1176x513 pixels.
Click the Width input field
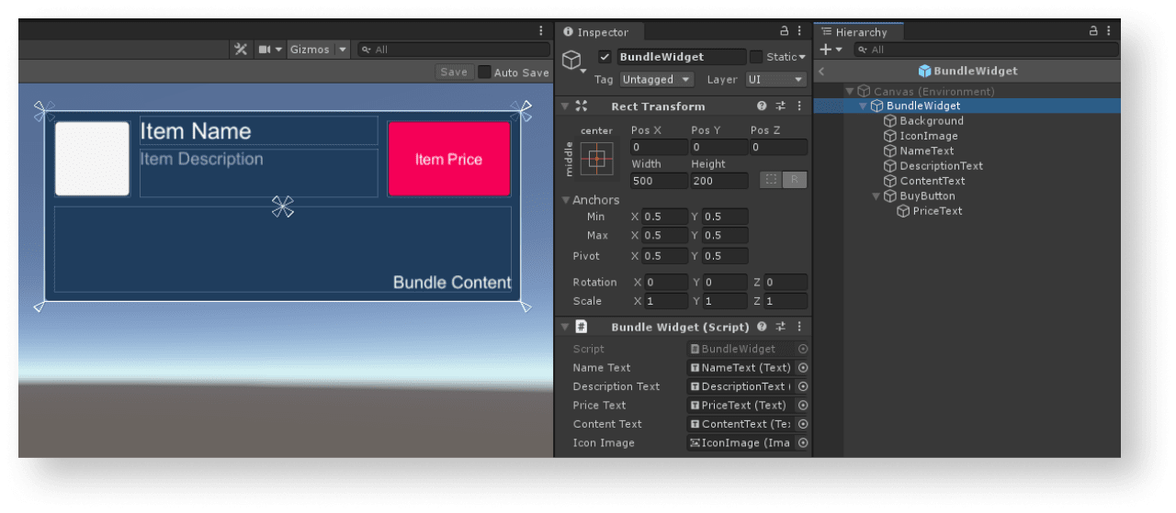click(x=659, y=181)
